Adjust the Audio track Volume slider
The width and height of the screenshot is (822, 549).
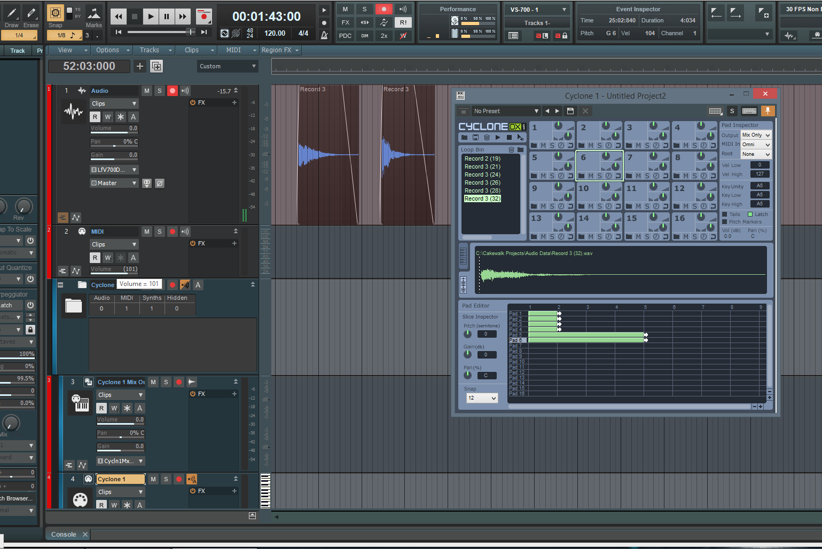click(x=114, y=130)
